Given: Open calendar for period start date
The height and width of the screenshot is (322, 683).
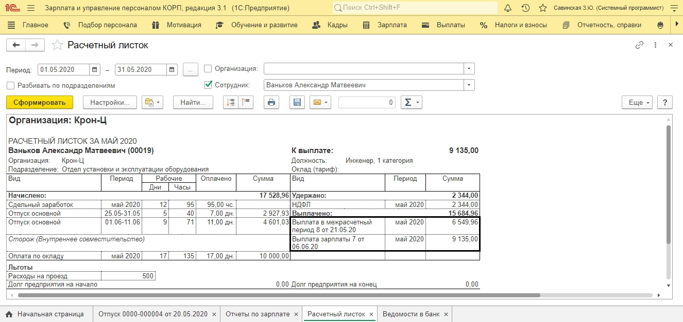Looking at the screenshot, I should tap(95, 69).
